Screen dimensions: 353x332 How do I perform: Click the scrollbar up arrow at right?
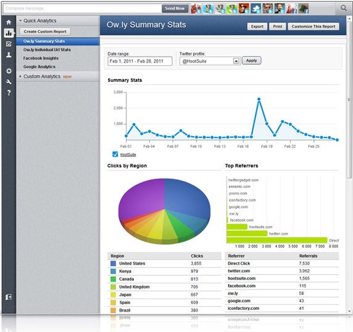point(349,18)
